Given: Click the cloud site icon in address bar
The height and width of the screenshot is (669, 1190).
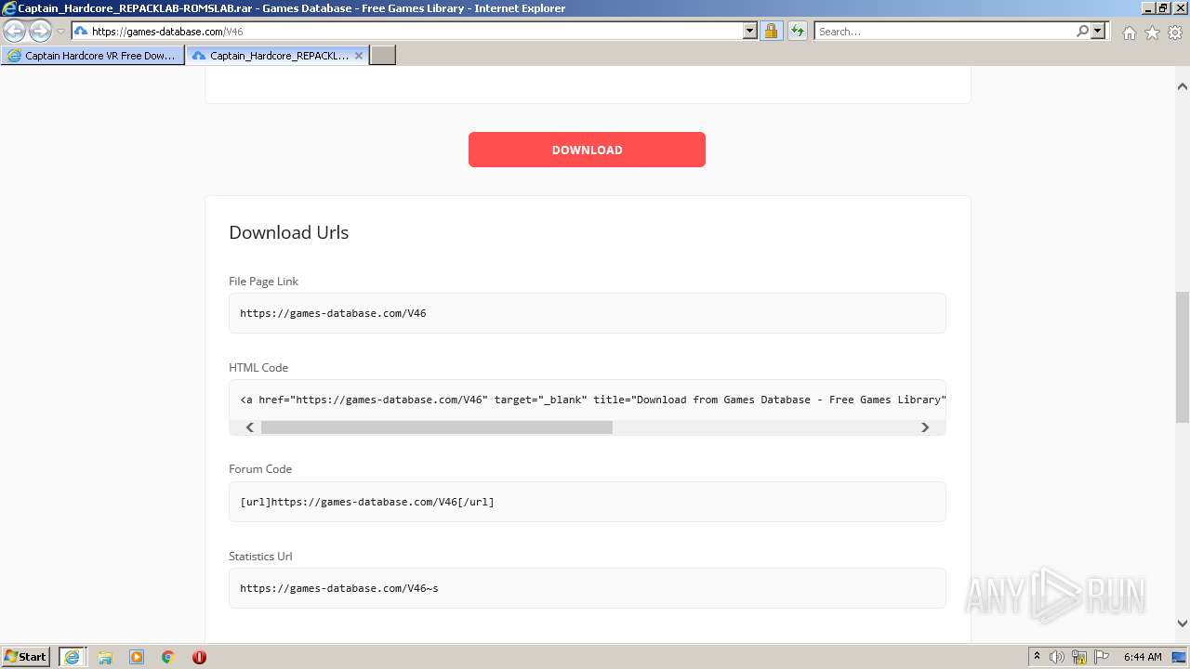Looking at the screenshot, I should [81, 32].
